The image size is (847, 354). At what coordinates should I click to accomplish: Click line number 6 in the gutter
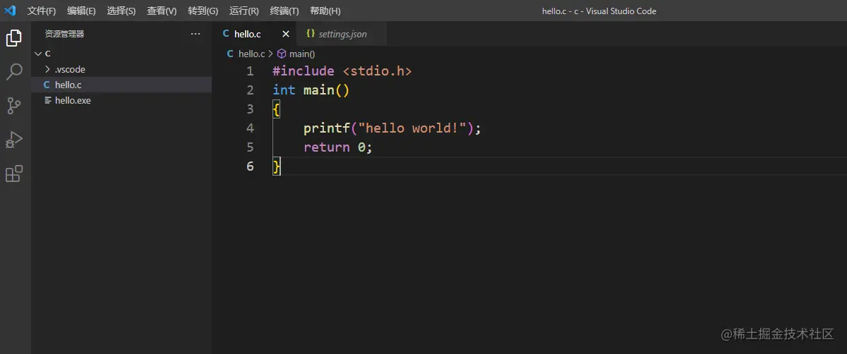250,166
